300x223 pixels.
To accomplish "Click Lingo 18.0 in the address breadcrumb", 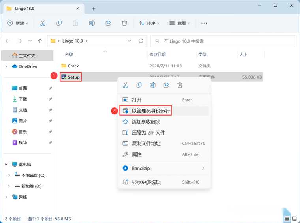I will (73, 41).
